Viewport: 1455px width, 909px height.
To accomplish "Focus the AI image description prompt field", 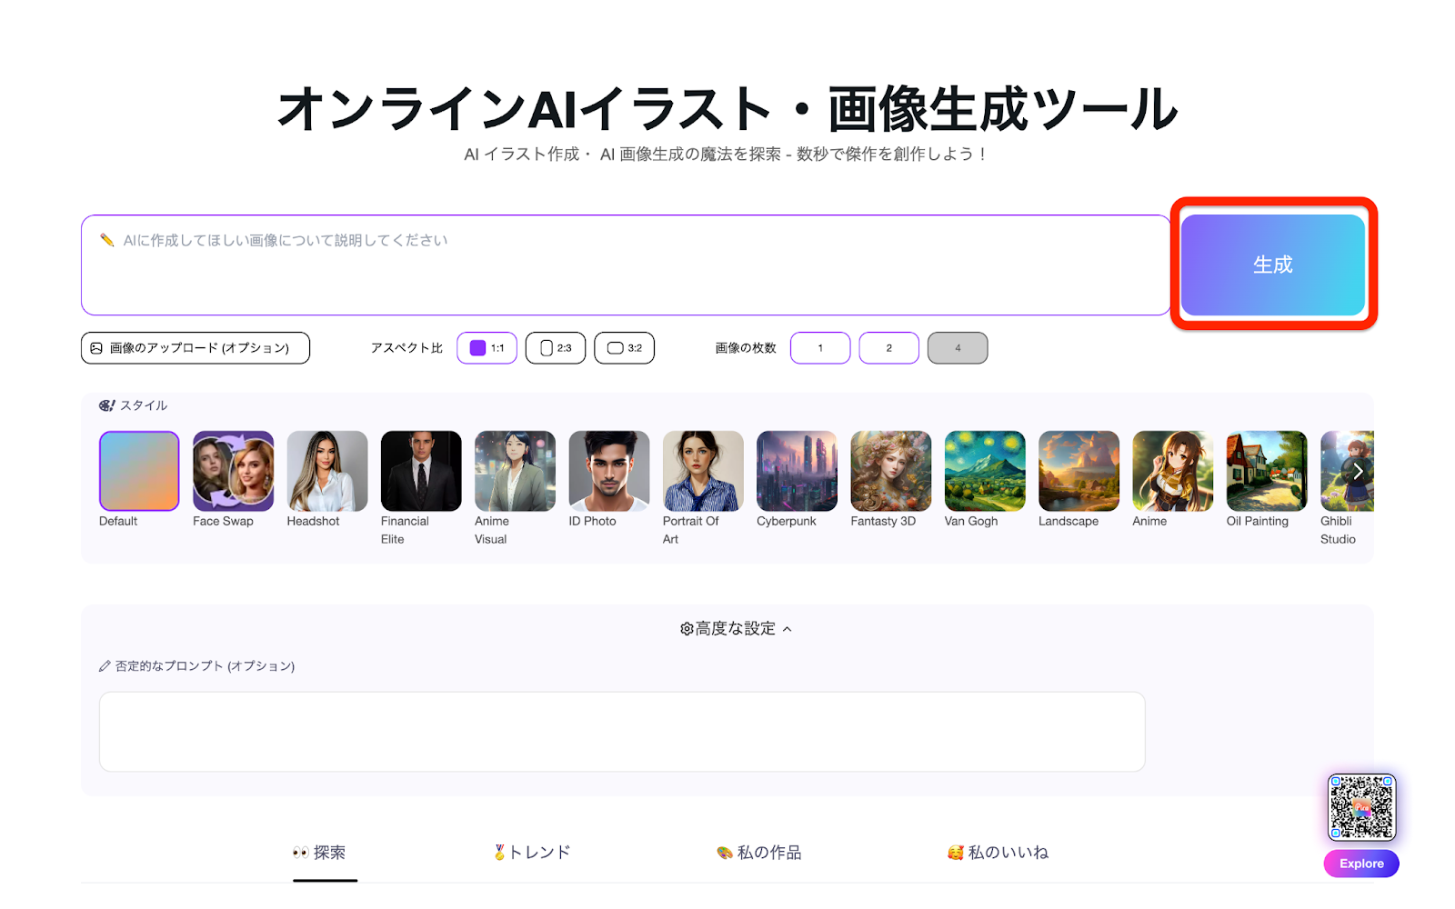I will (x=626, y=265).
